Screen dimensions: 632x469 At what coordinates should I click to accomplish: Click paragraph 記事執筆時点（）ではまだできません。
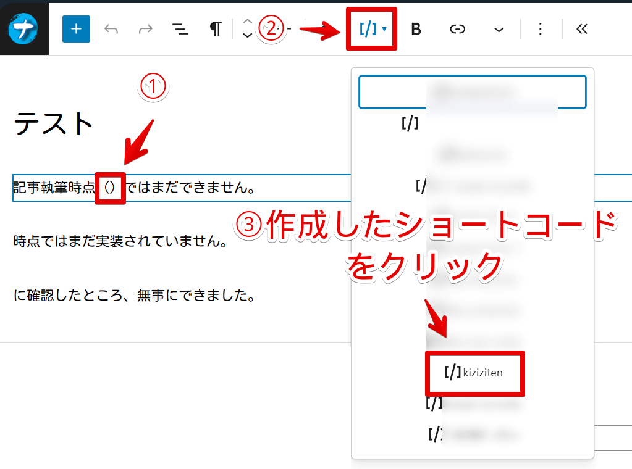[134, 188]
